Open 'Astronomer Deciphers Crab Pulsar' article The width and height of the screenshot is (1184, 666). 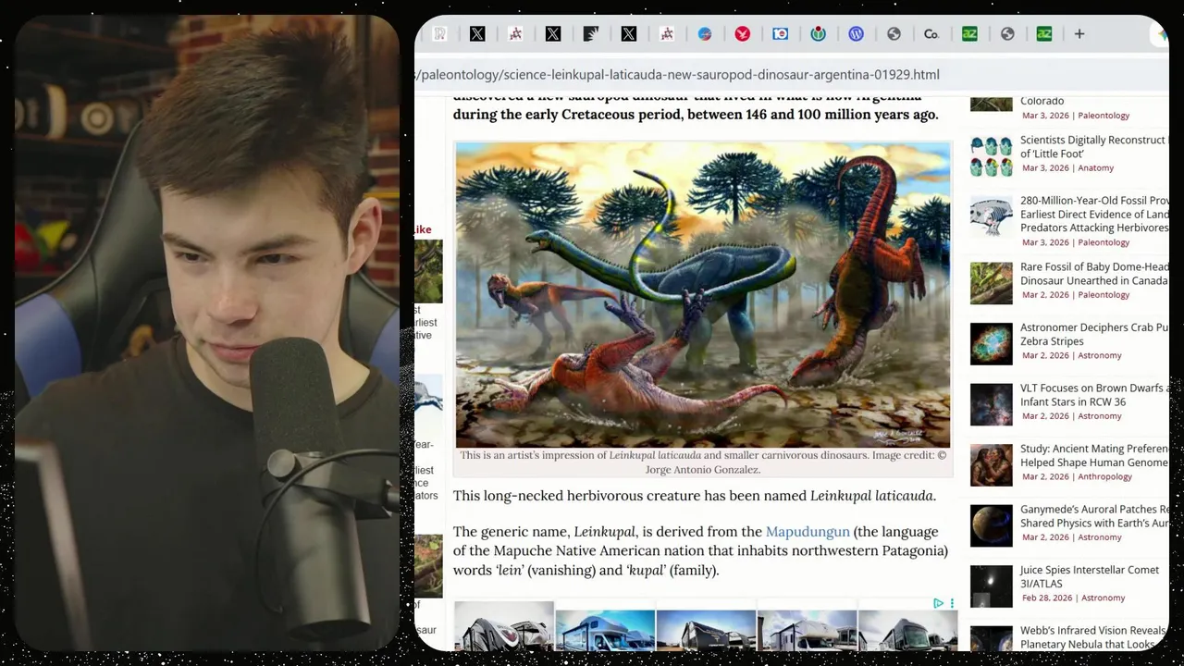[x=1094, y=334]
